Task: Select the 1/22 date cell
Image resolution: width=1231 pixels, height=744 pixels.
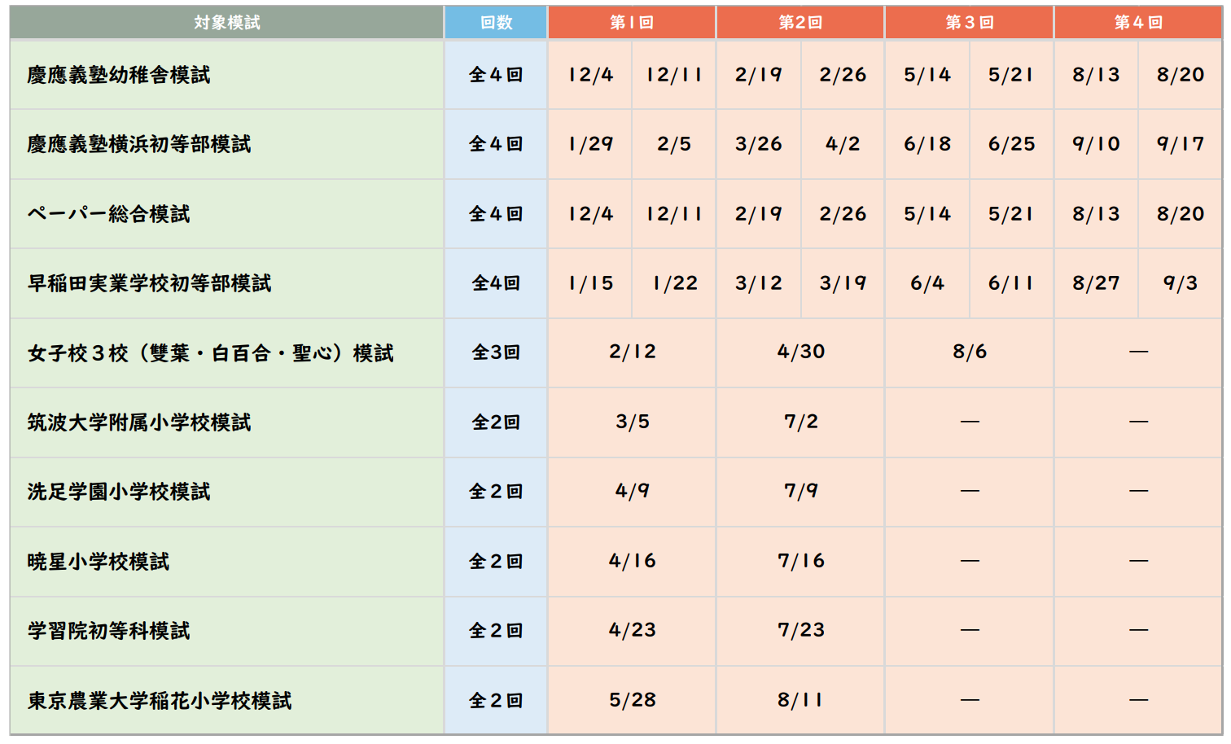Action: [x=675, y=283]
